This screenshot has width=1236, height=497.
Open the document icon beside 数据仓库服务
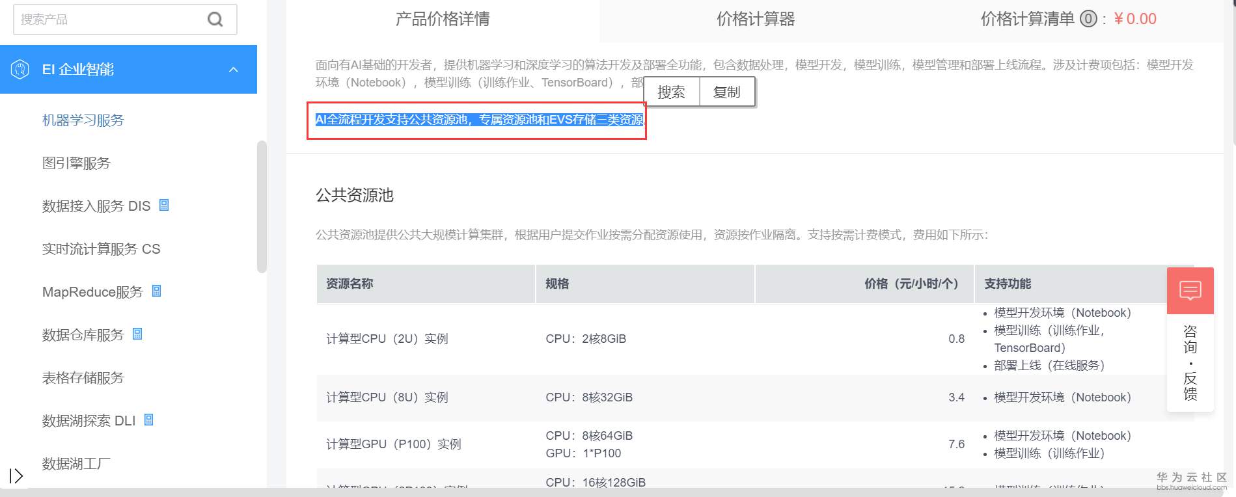click(x=137, y=334)
